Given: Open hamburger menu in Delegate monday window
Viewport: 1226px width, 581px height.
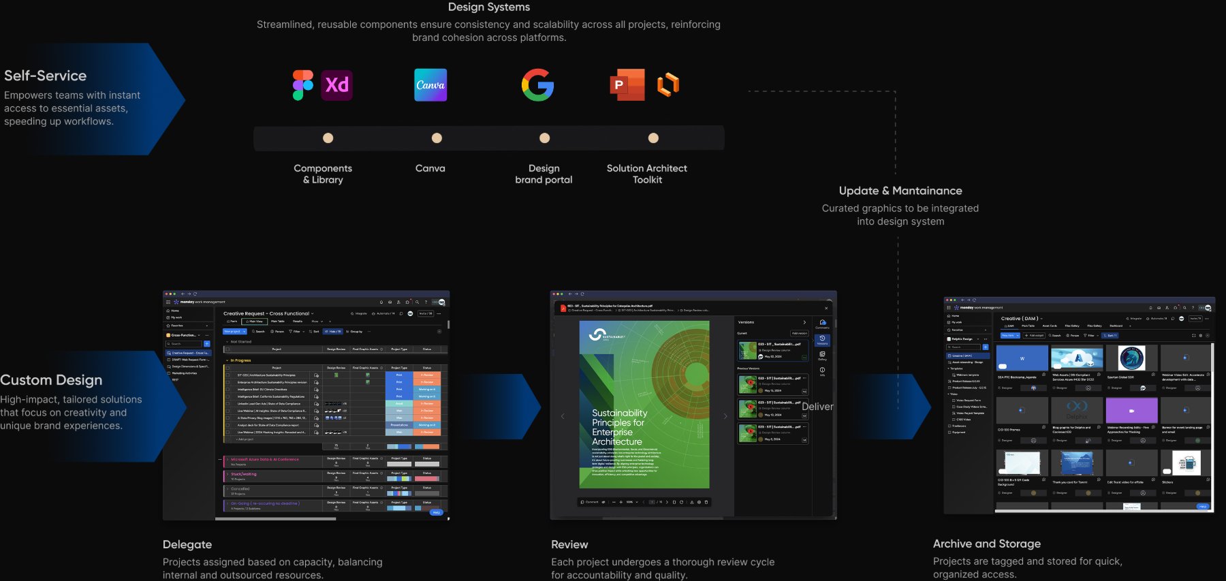Looking at the screenshot, I should [168, 302].
